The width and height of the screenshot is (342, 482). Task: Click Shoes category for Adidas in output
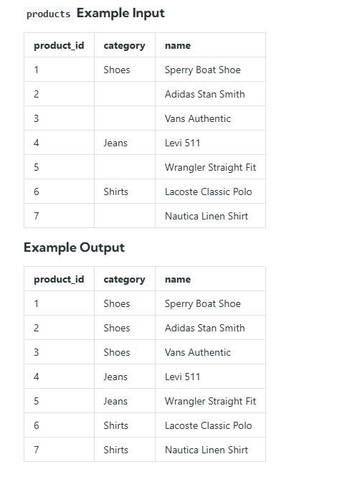pos(117,328)
